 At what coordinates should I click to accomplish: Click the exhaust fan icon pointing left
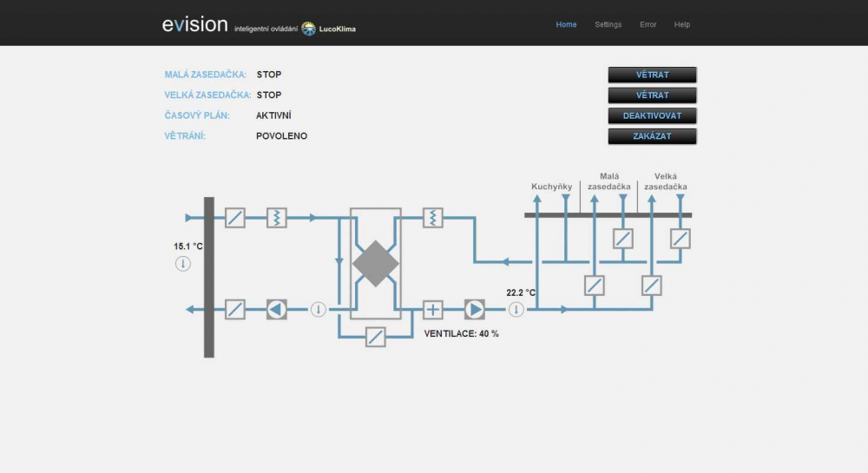[276, 309]
